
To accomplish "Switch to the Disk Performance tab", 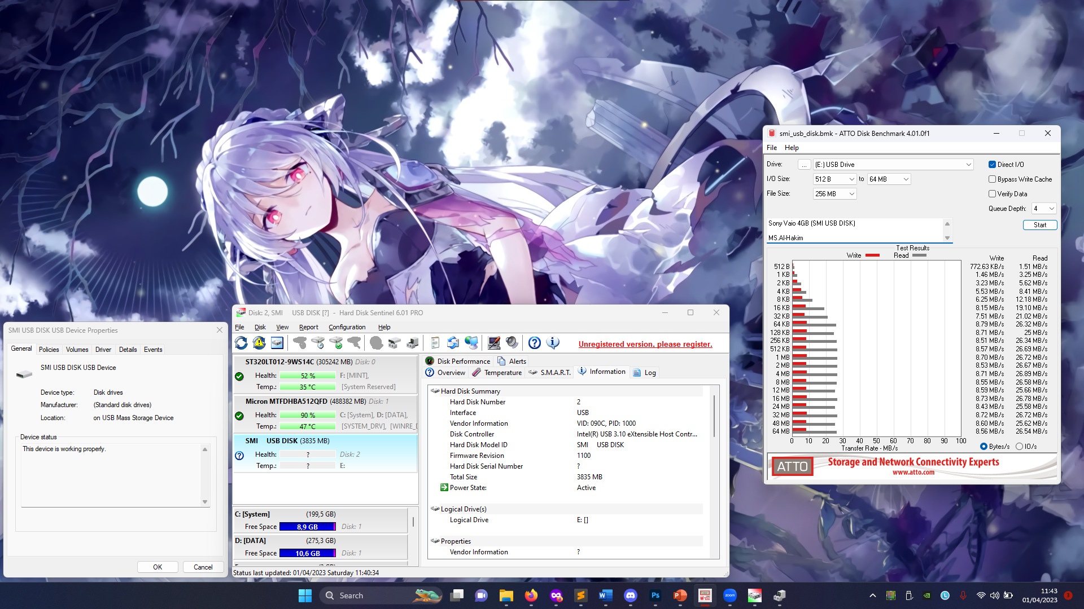I will coord(458,361).
